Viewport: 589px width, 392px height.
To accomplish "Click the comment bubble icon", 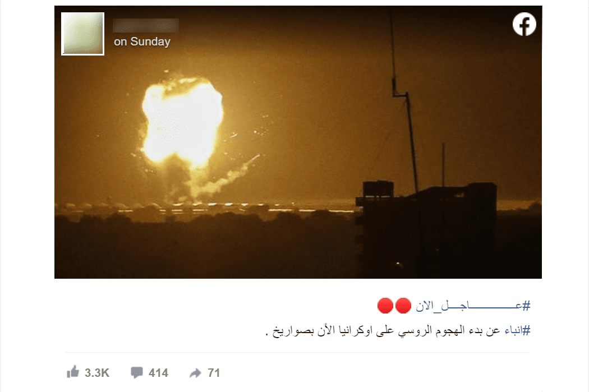I will [x=137, y=372].
